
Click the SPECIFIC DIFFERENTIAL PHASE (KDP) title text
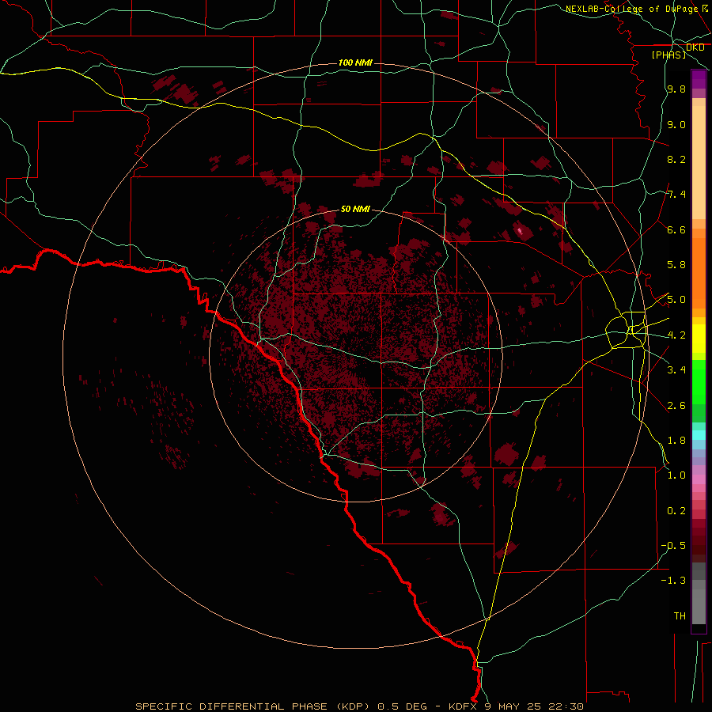253,706
